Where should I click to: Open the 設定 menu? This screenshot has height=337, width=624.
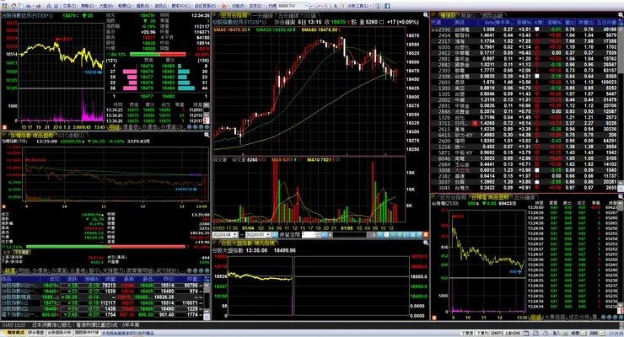click(x=256, y=6)
